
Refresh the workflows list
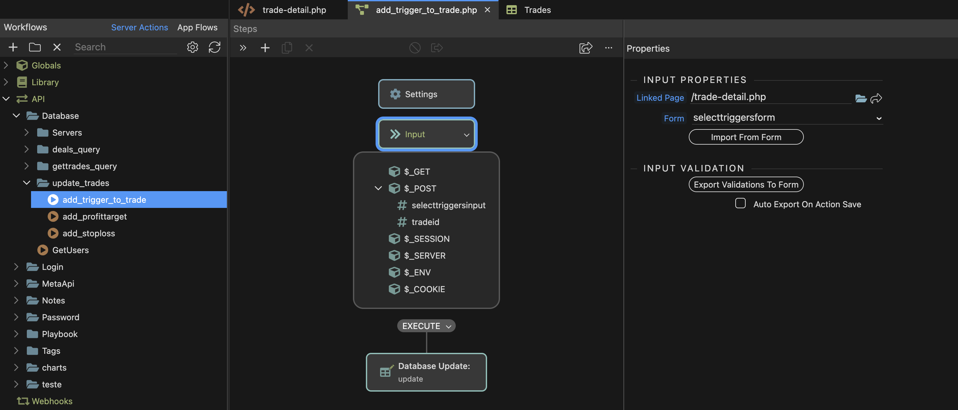[x=215, y=47]
